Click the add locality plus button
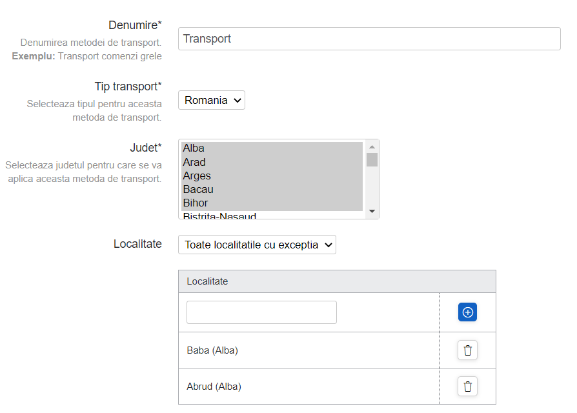 467,312
